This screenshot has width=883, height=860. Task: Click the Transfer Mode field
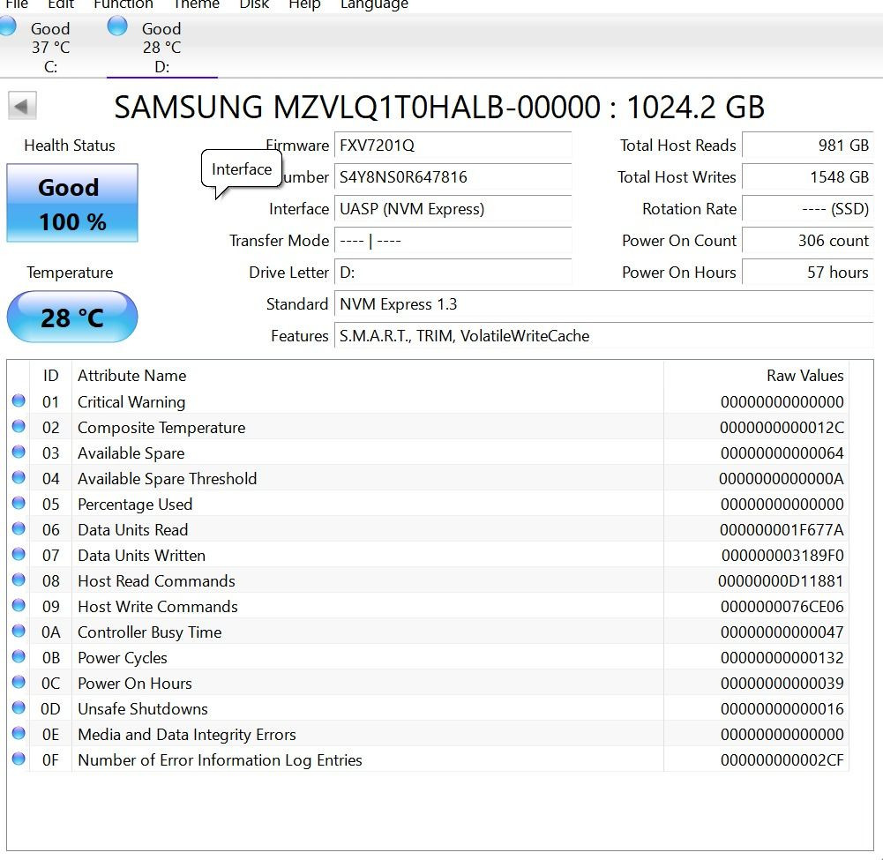453,241
